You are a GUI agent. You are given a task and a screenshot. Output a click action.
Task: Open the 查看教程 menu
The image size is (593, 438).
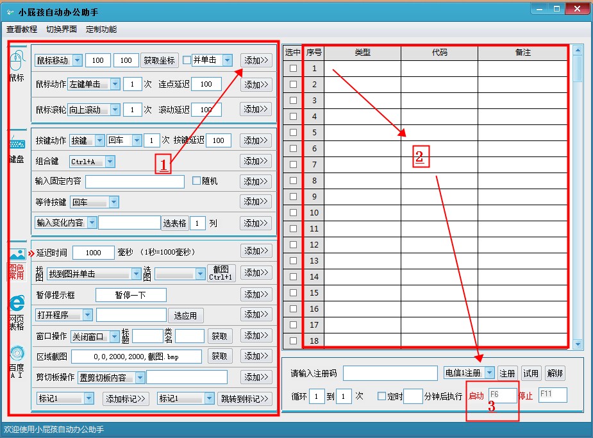[x=22, y=29]
